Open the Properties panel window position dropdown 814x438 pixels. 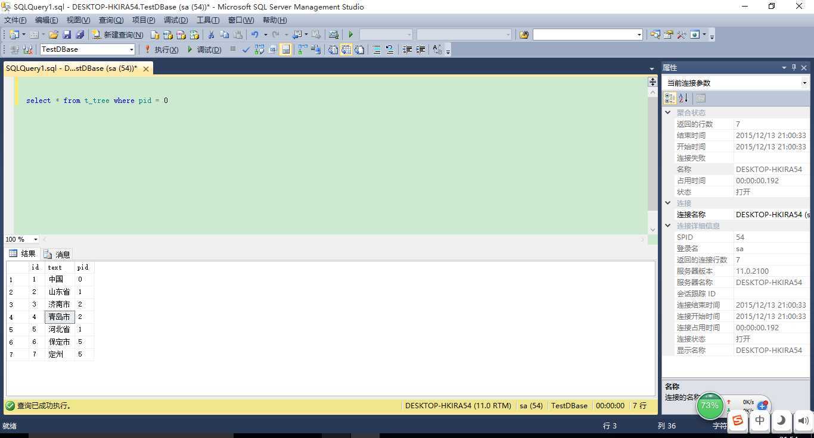[784, 68]
